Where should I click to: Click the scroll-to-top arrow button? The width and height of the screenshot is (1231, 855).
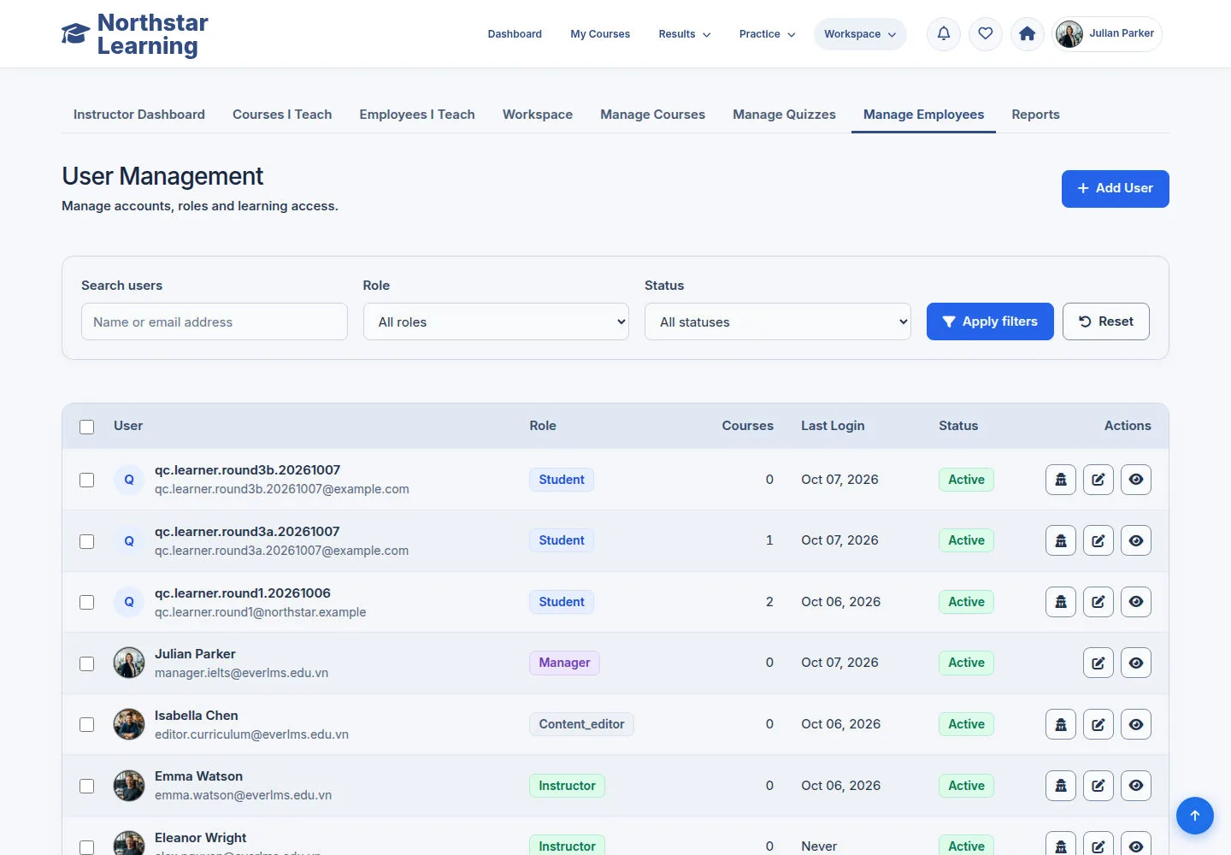pyautogui.click(x=1195, y=816)
